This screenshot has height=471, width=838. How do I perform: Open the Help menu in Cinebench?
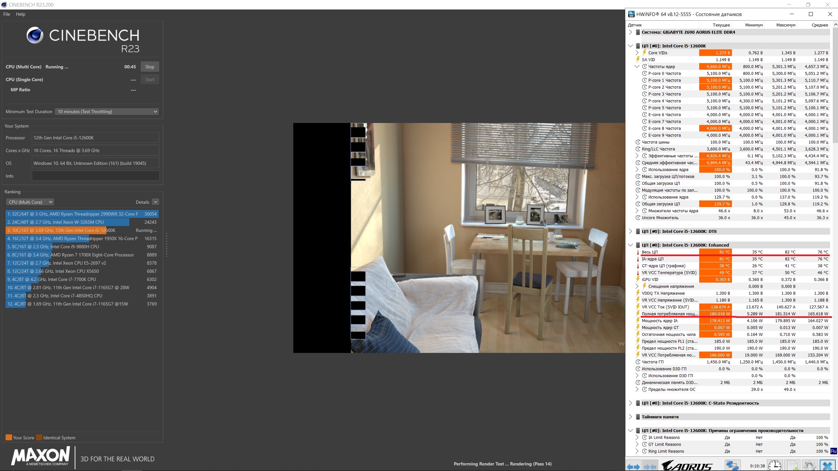20,14
